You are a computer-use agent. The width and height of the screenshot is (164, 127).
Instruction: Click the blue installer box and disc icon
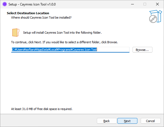coord(155,16)
